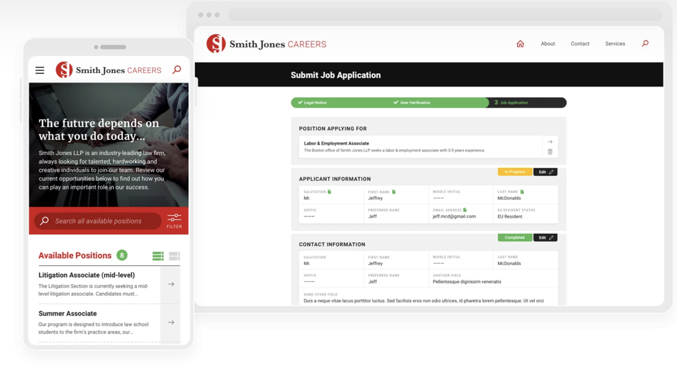The width and height of the screenshot is (677, 389).
Task: Select the User Verification progress step
Action: [412, 103]
